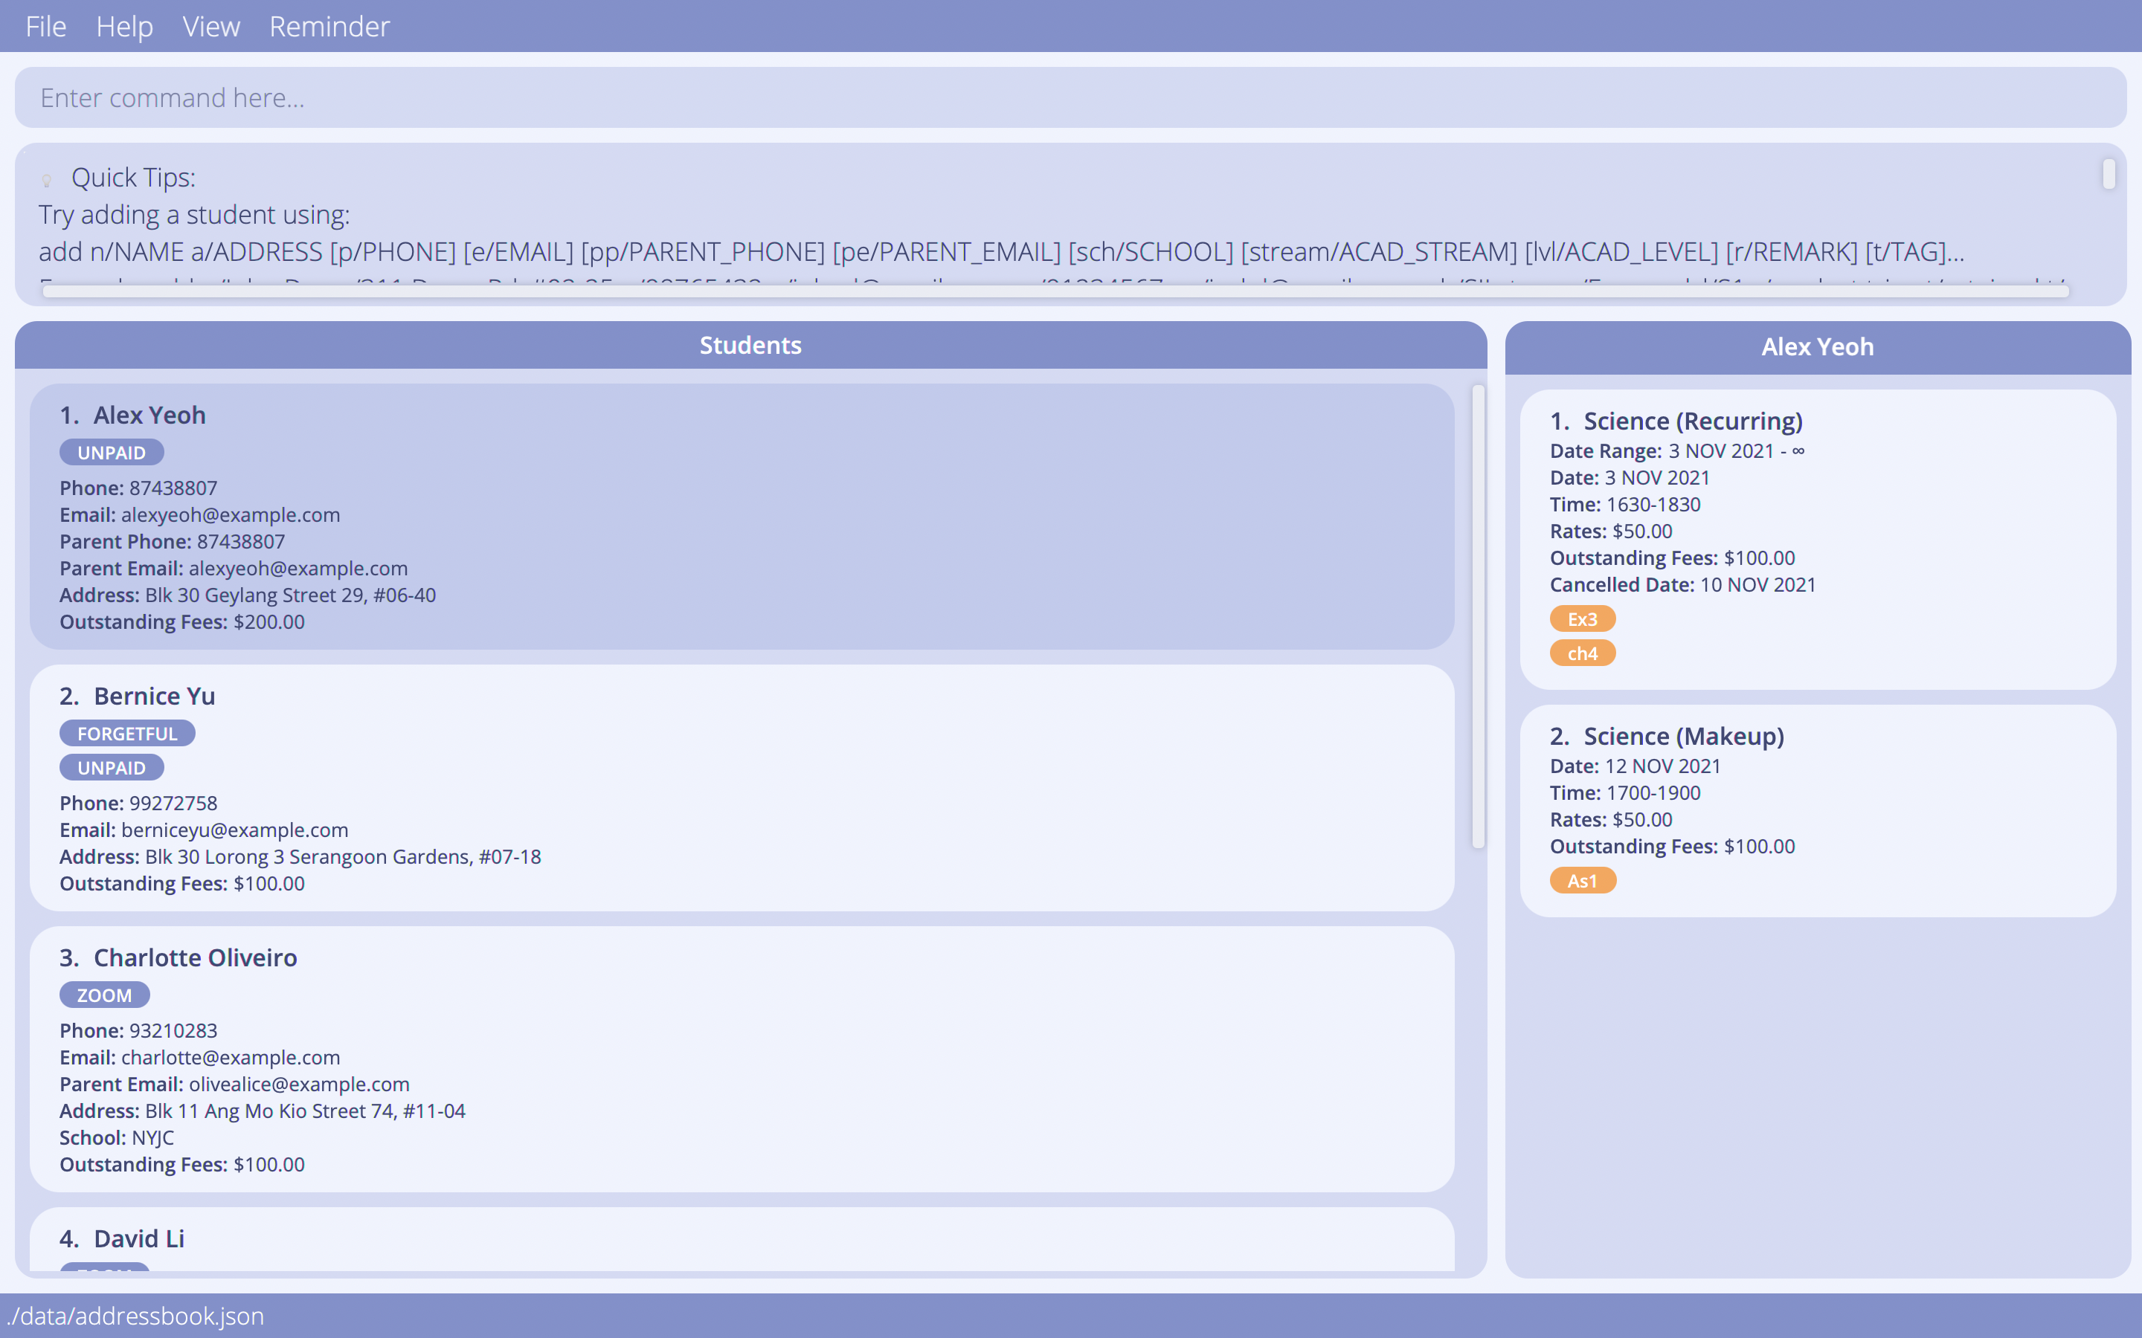The image size is (2142, 1338).
Task: Click Charlotte's phone 93210283
Action: coord(173,1030)
